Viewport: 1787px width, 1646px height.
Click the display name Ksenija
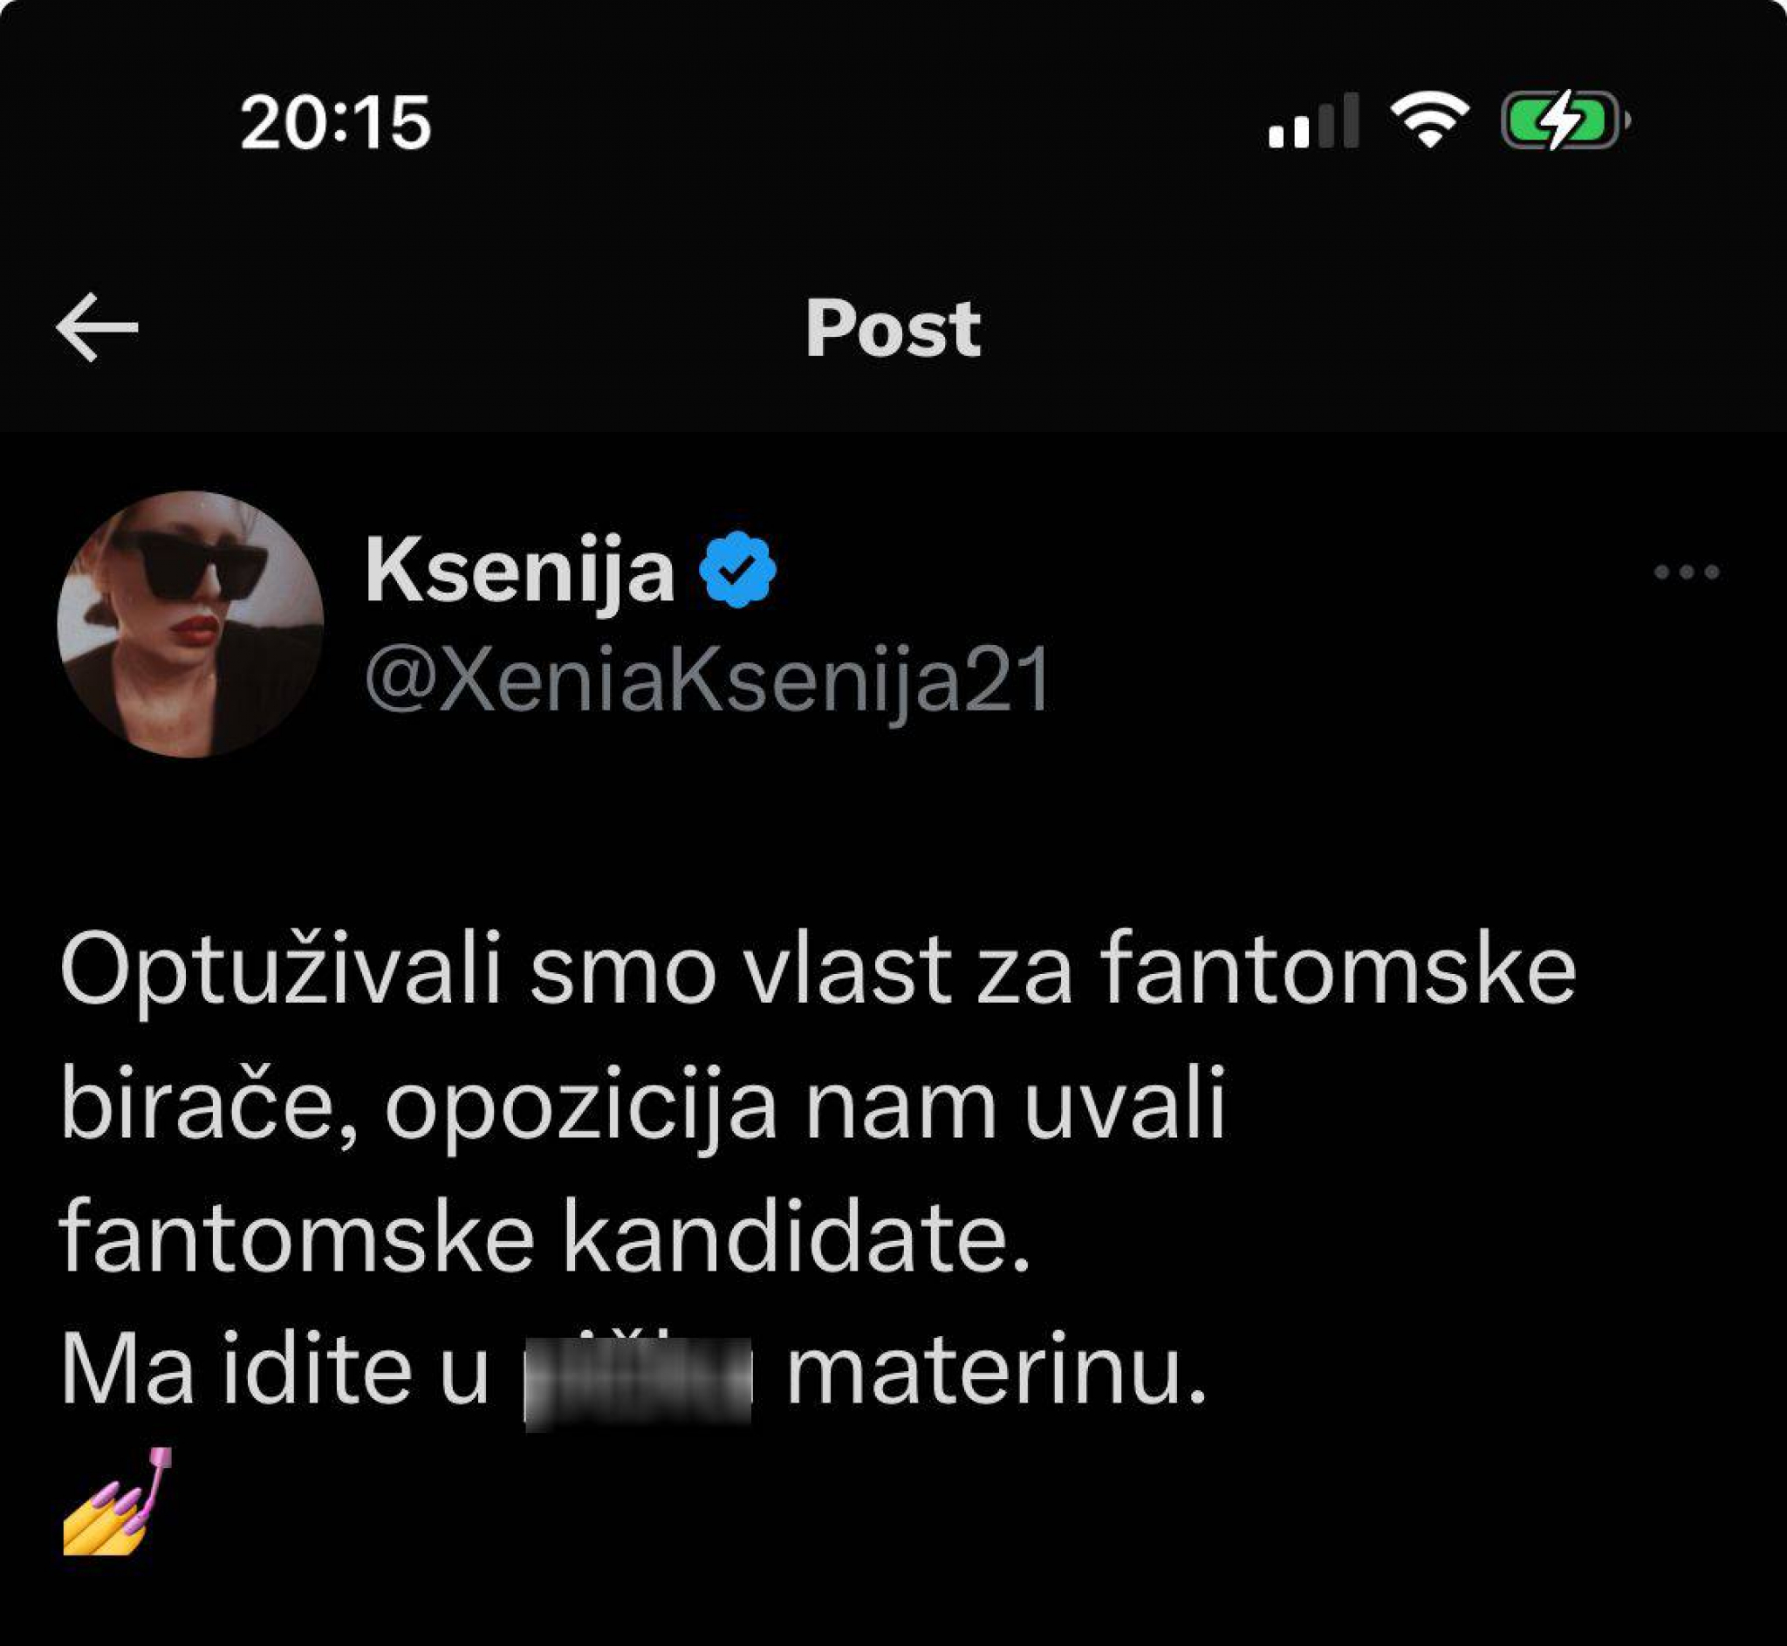[519, 571]
